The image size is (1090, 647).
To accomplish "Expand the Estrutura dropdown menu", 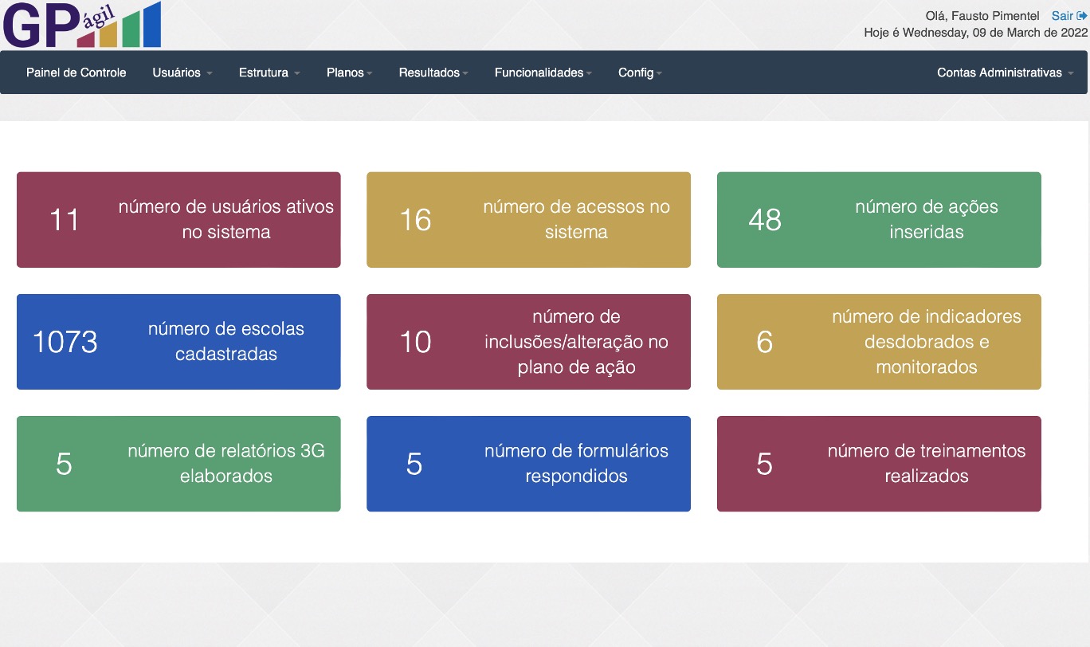I will 269,73.
